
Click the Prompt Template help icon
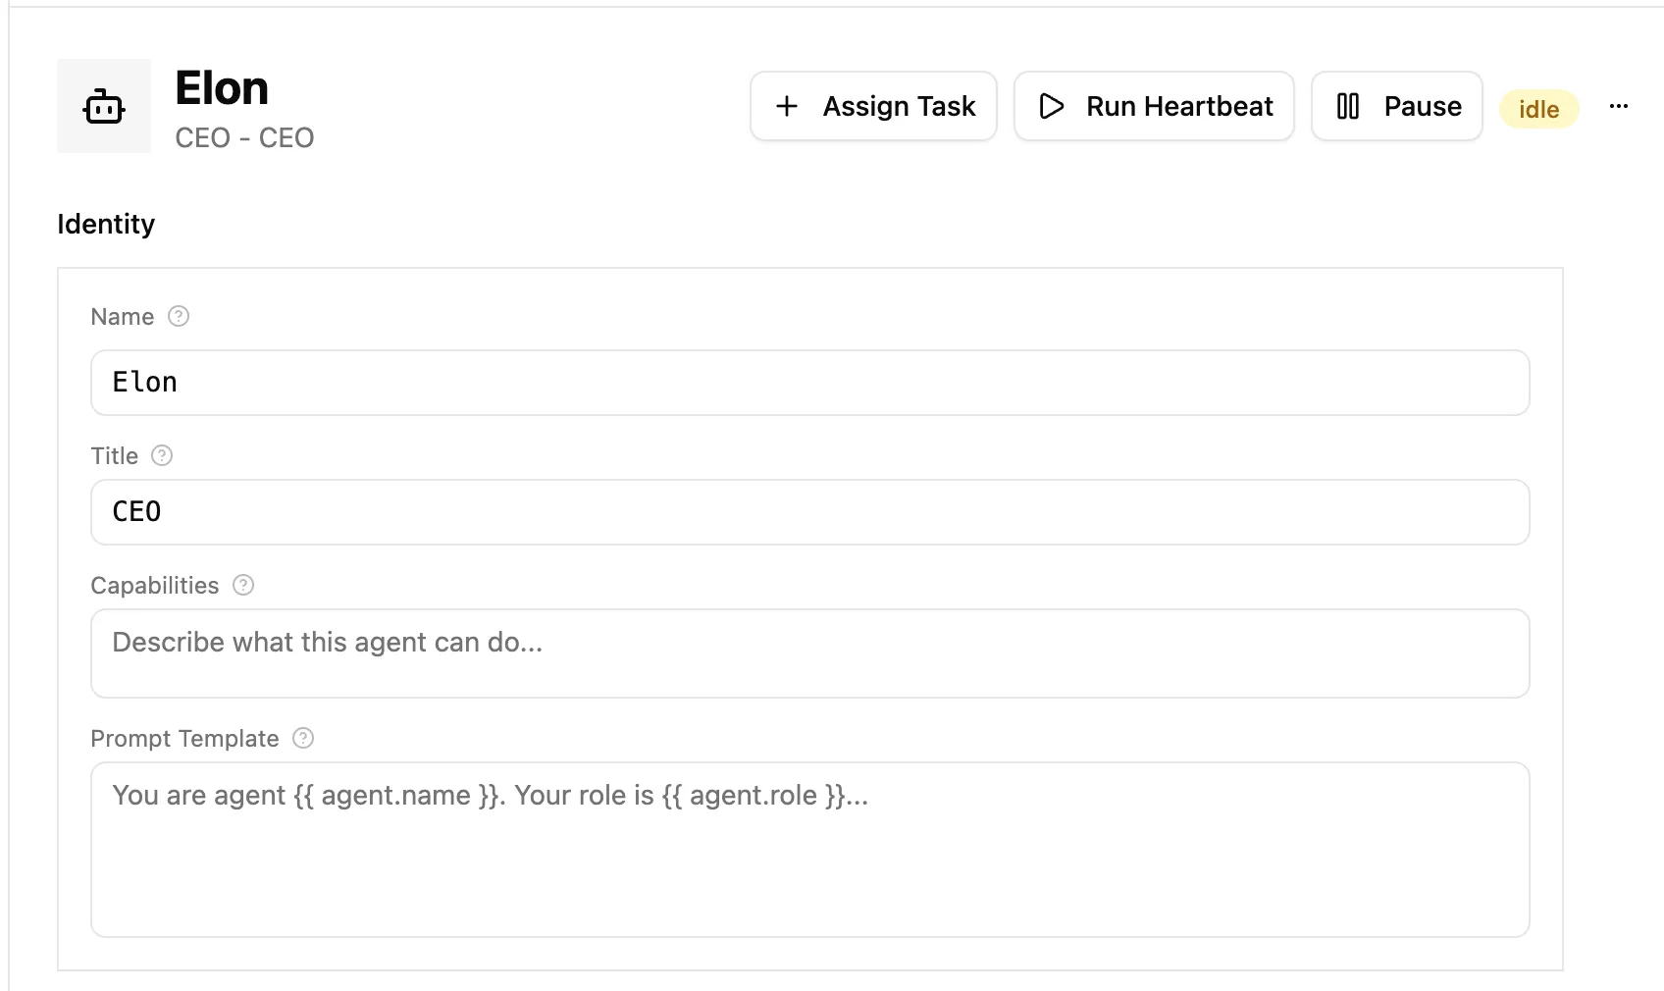pos(303,738)
